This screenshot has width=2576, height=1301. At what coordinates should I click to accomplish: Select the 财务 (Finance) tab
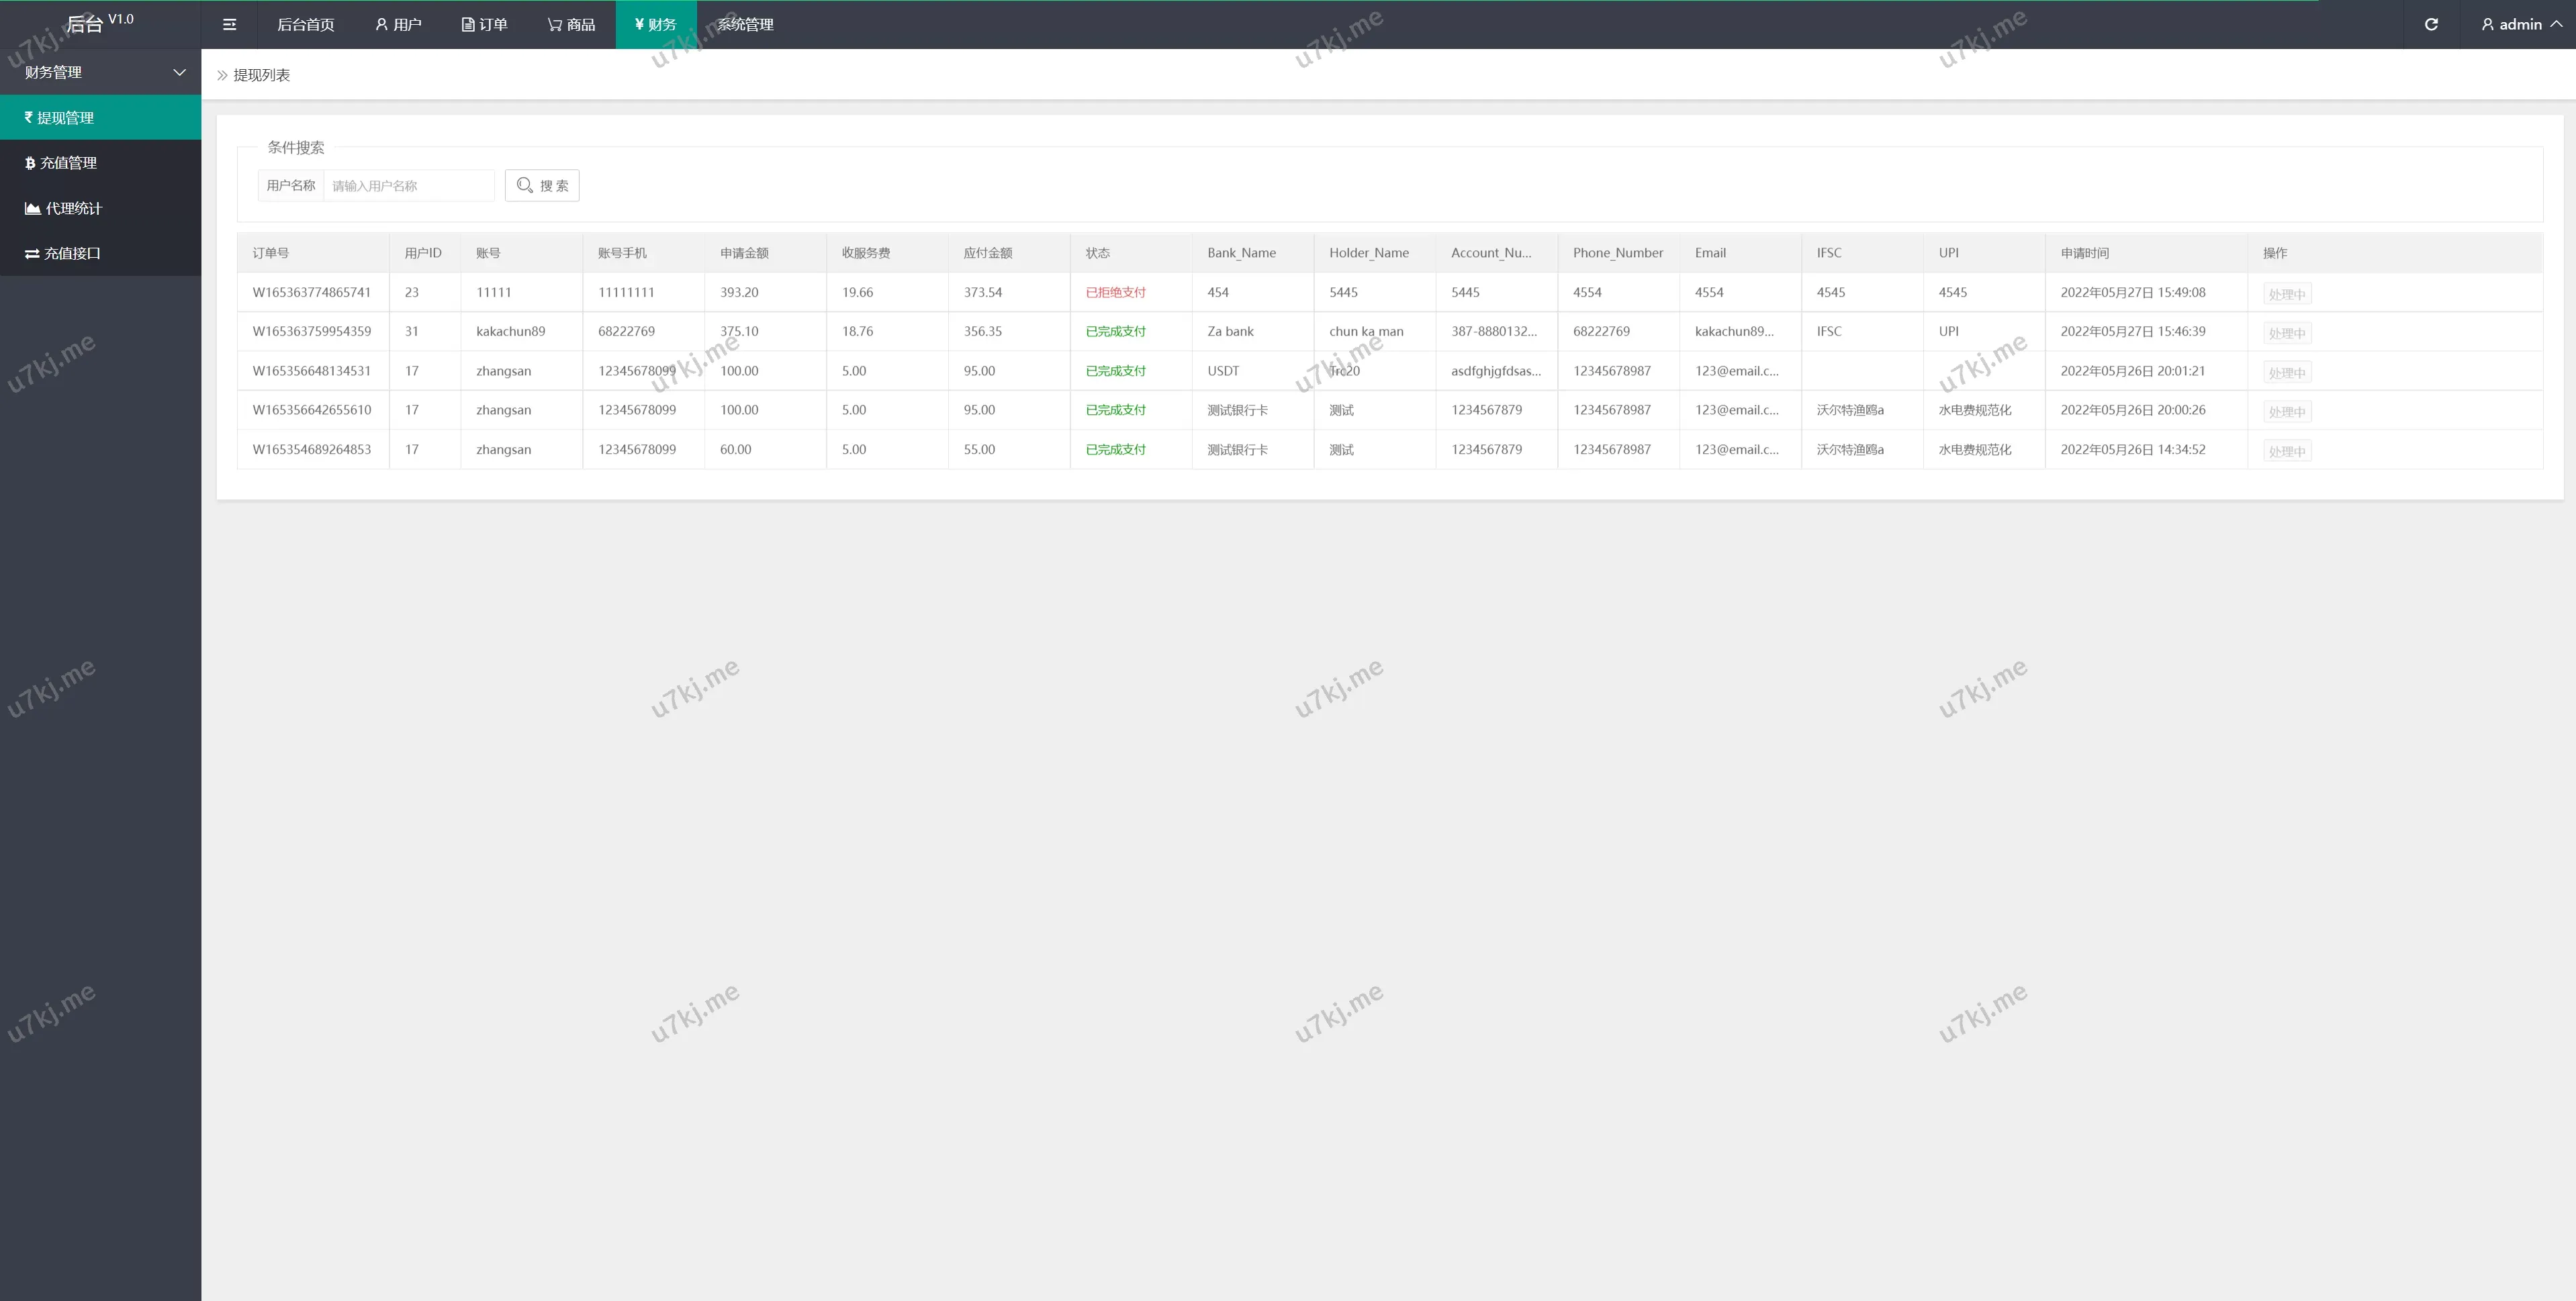click(655, 24)
